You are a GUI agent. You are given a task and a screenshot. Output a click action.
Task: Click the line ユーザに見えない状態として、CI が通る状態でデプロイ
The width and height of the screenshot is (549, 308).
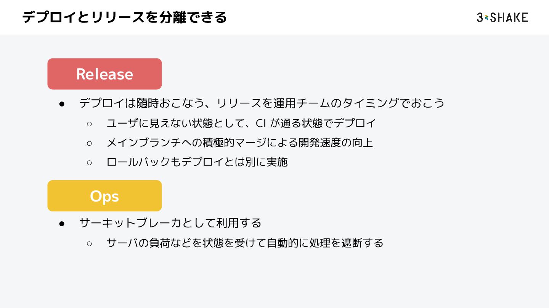tap(241, 123)
